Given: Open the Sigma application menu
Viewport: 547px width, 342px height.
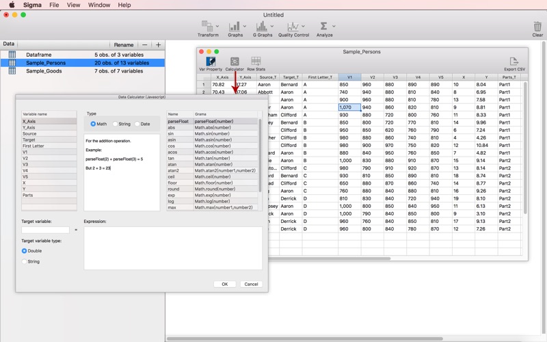Looking at the screenshot, I should pos(32,5).
